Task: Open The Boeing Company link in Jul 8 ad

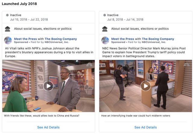Action: (x=158, y=39)
